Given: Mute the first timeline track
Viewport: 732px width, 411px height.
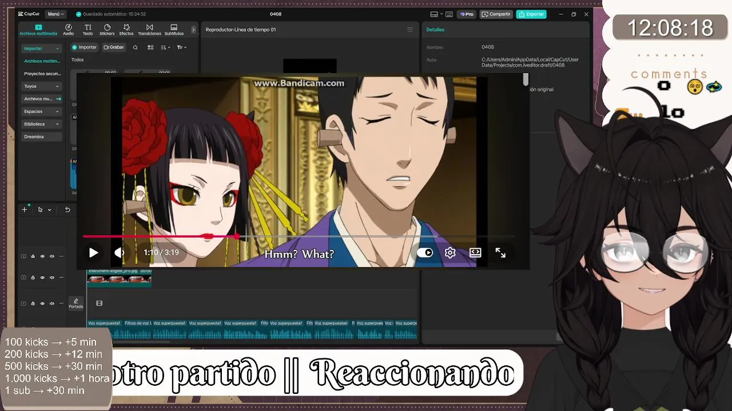Looking at the screenshot, I should tap(52, 256).
